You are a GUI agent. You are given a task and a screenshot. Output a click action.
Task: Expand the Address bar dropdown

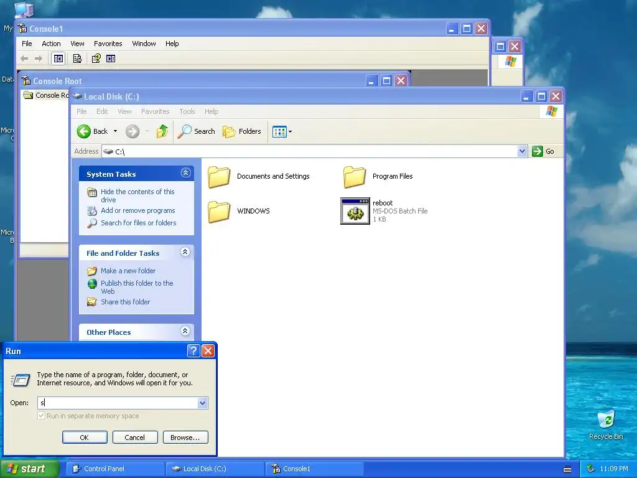[x=523, y=151]
